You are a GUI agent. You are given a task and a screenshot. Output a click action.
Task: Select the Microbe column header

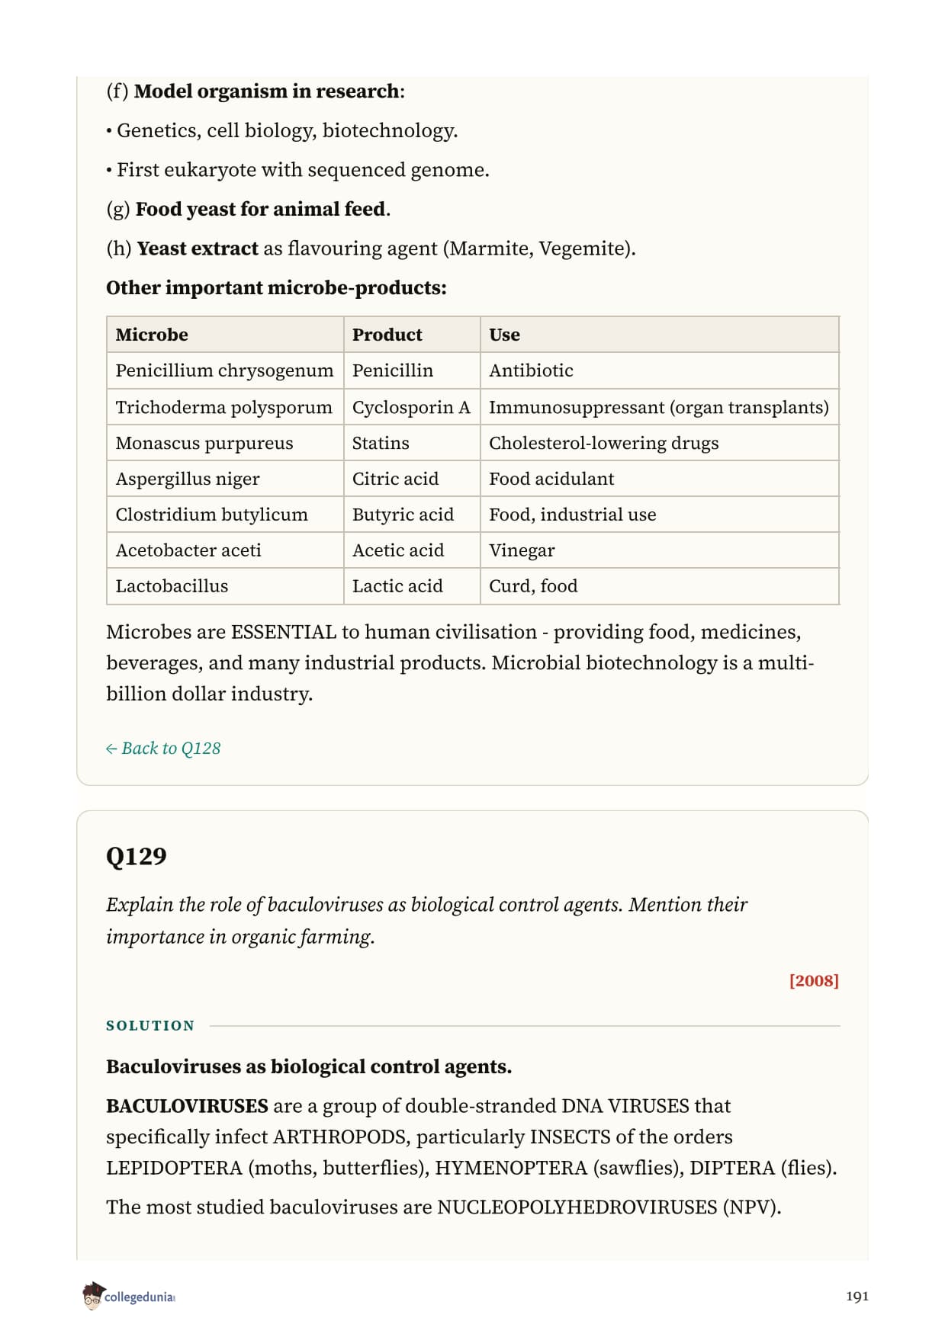[225, 335]
